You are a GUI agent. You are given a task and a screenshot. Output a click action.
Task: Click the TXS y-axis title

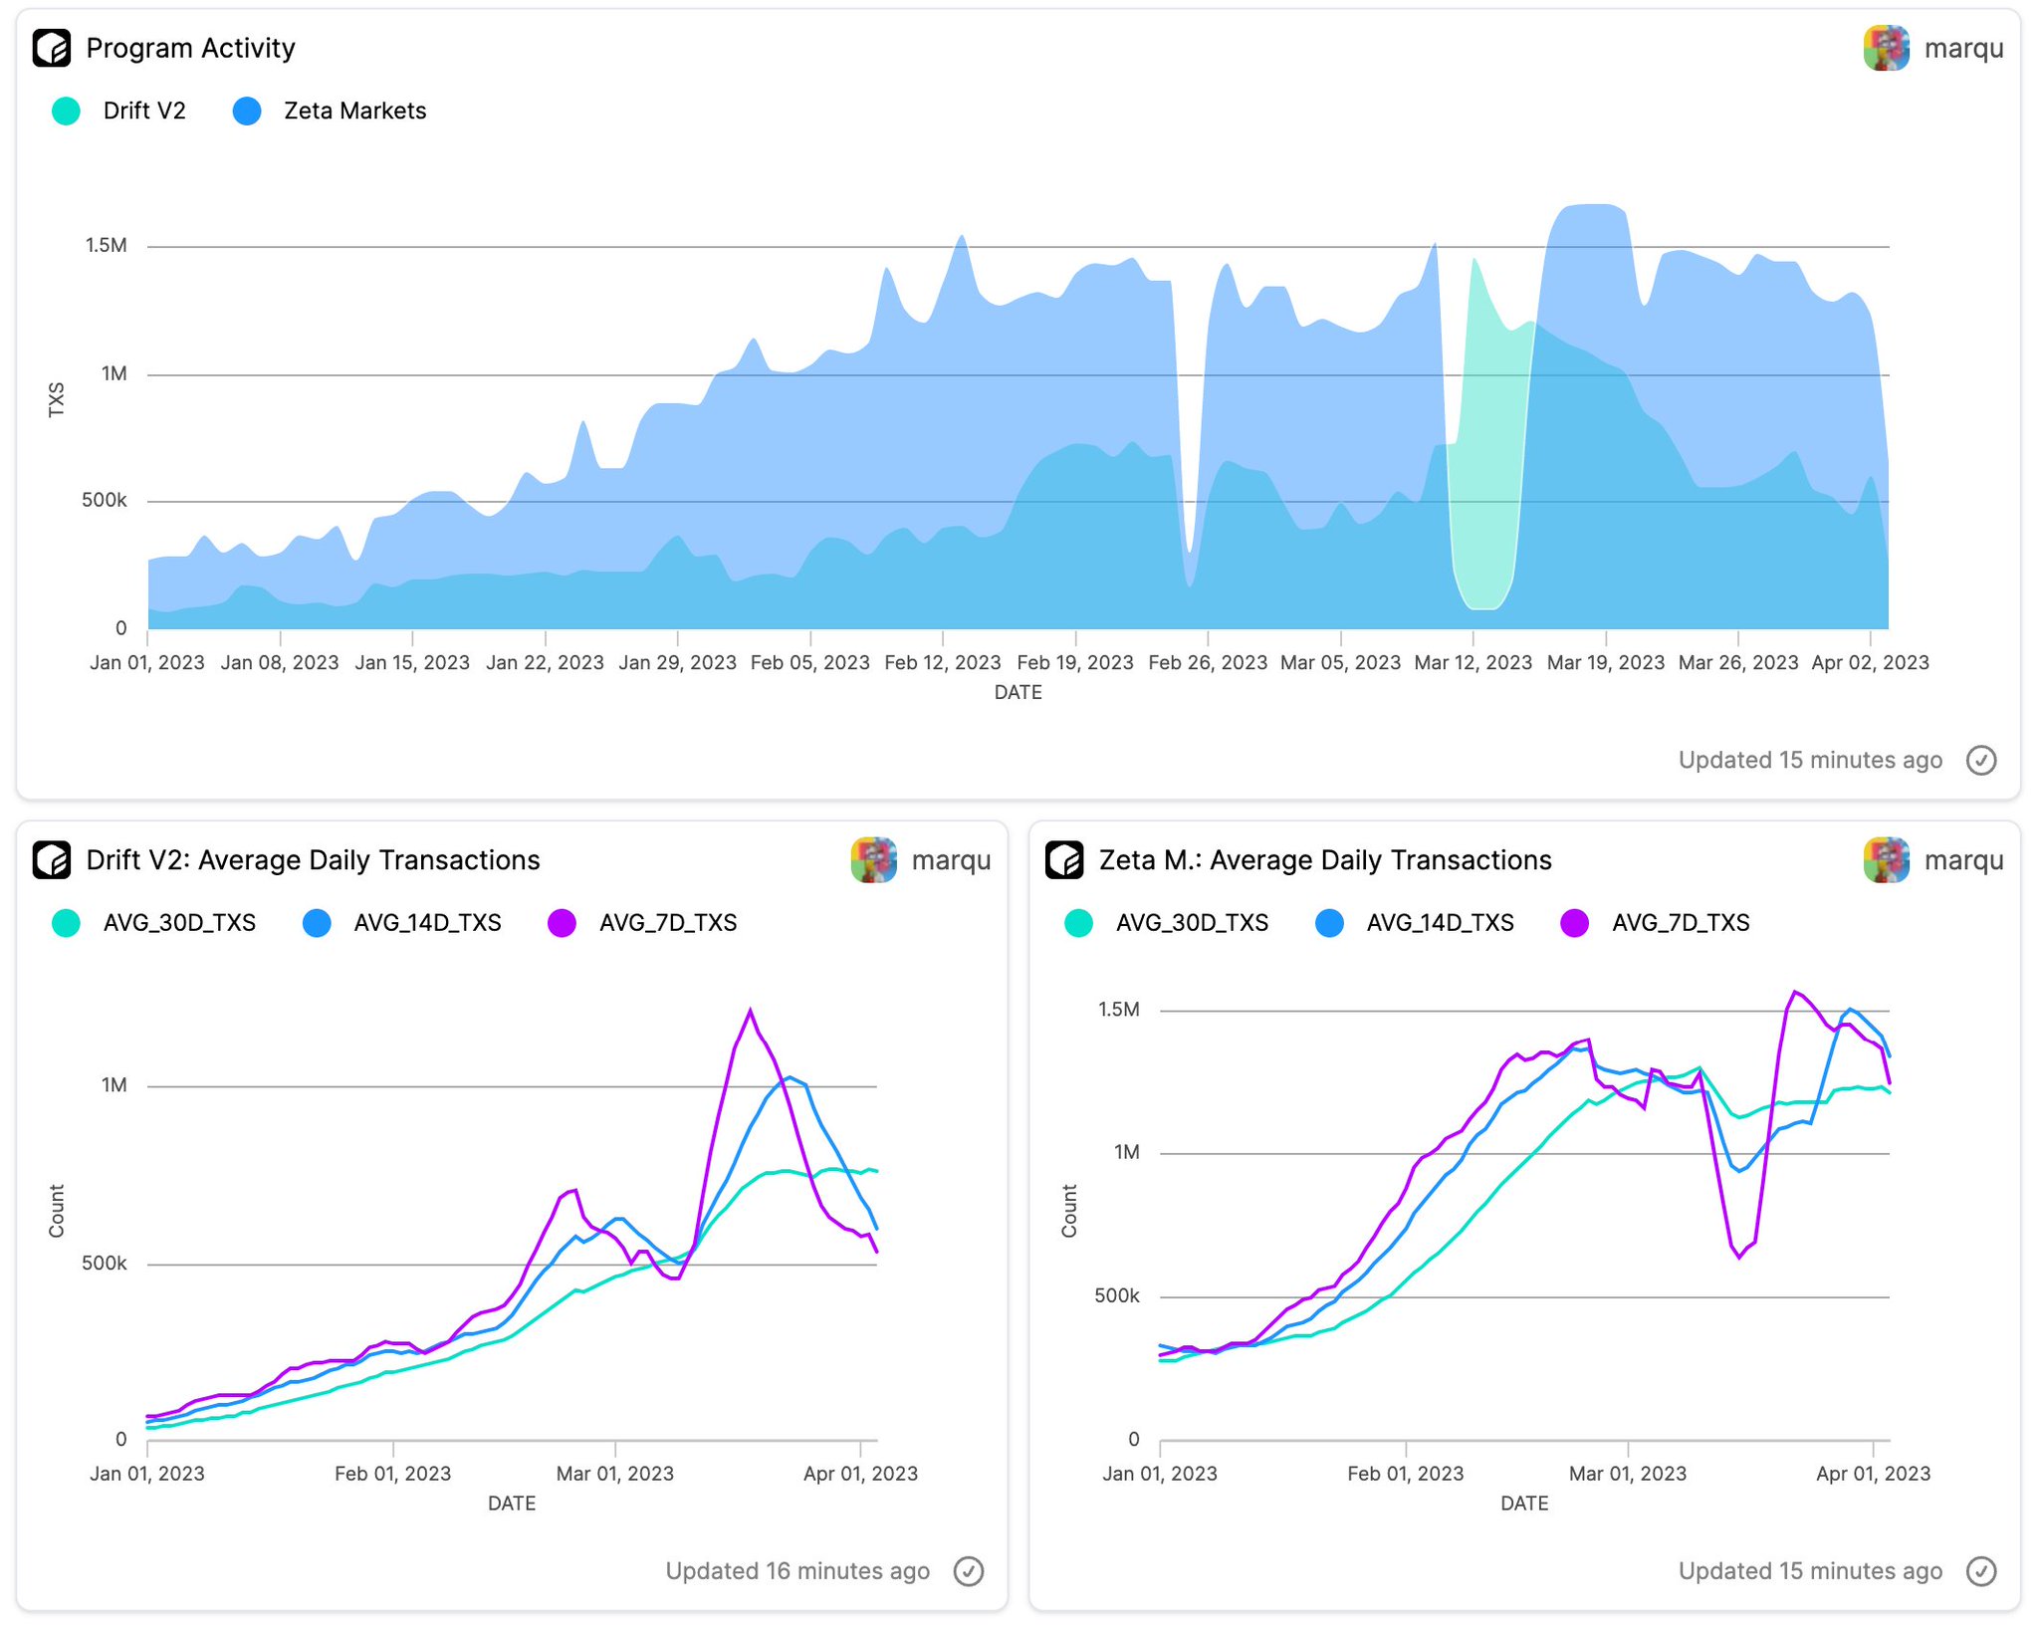pyautogui.click(x=57, y=400)
